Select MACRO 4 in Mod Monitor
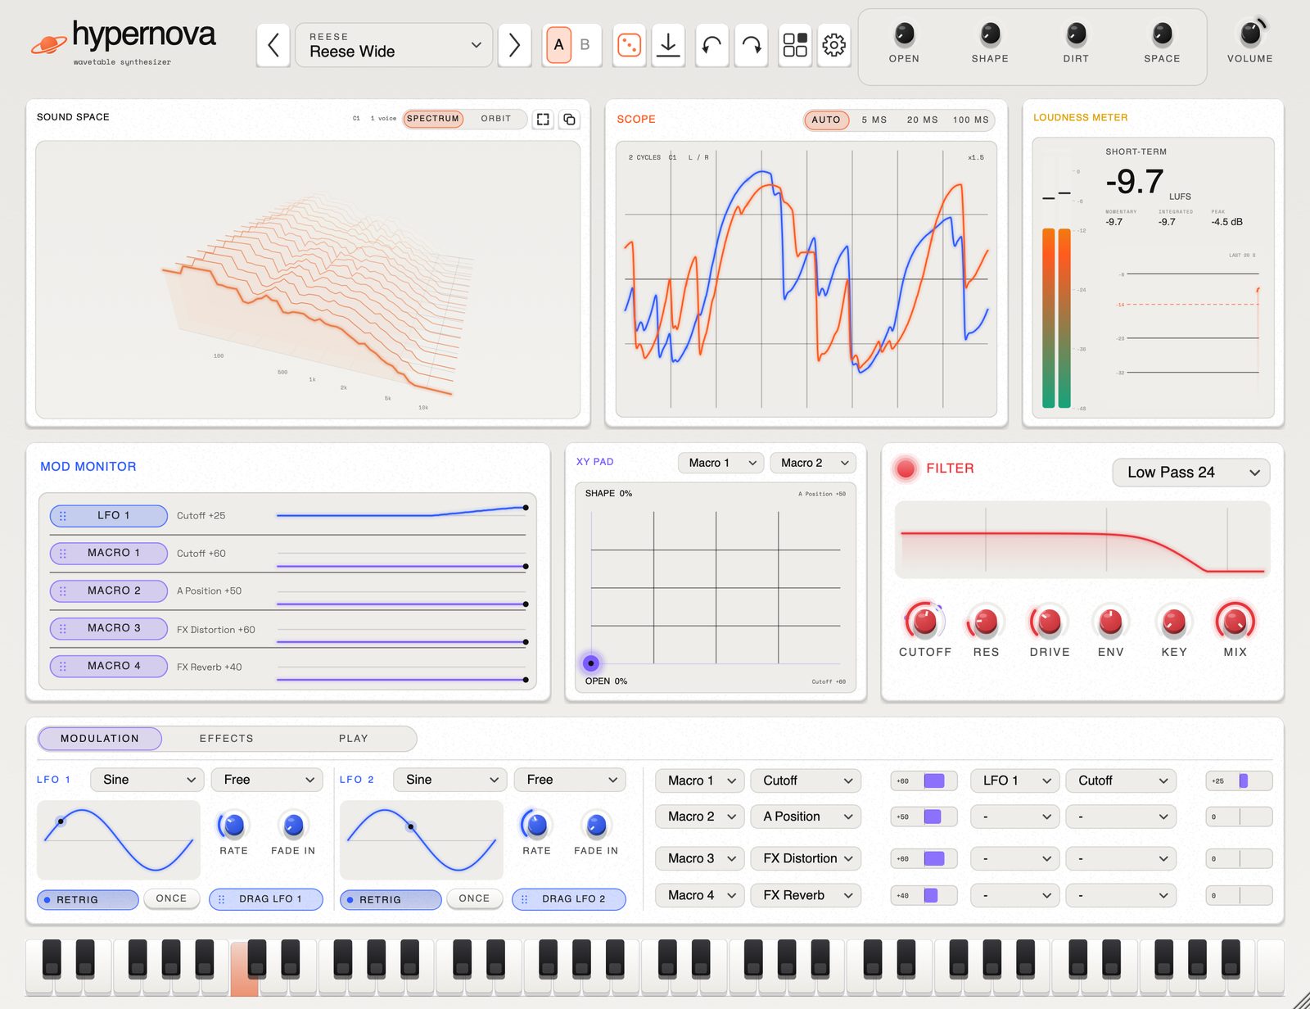1310x1009 pixels. [x=109, y=666]
